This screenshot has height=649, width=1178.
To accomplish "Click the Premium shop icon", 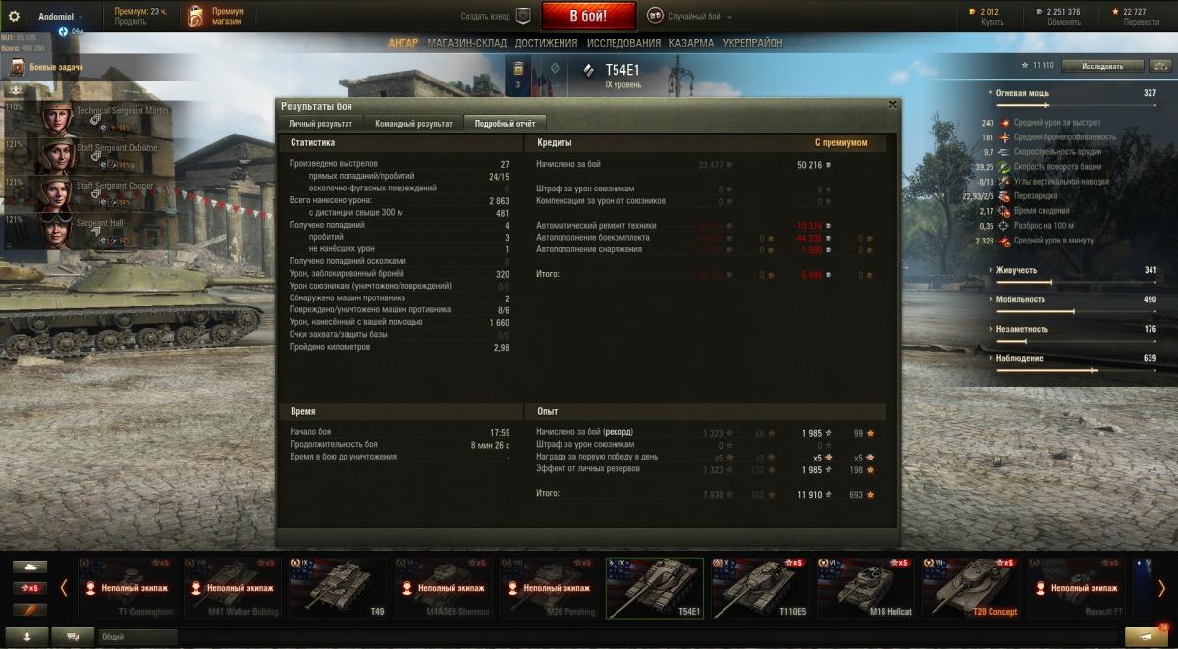I will 197,16.
